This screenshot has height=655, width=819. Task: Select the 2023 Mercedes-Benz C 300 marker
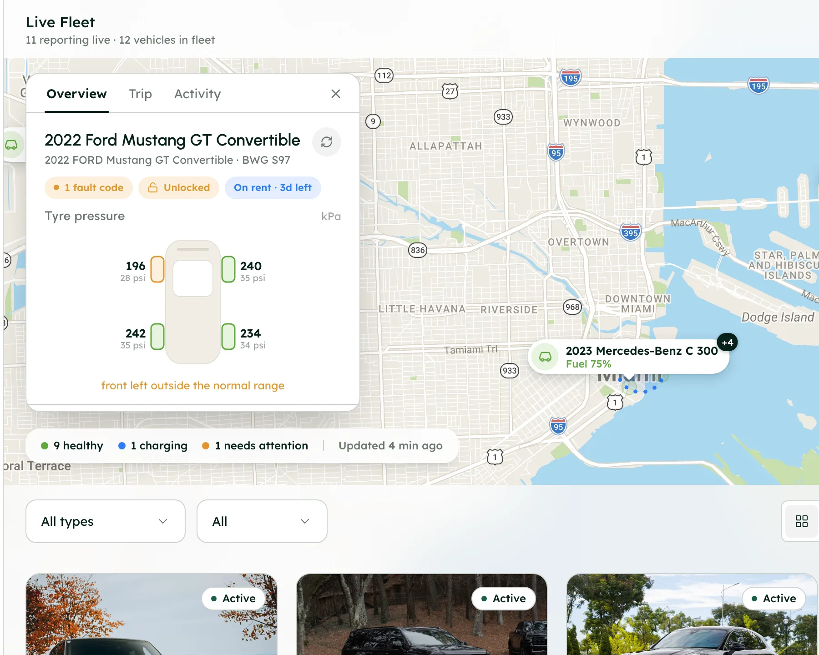(628, 357)
